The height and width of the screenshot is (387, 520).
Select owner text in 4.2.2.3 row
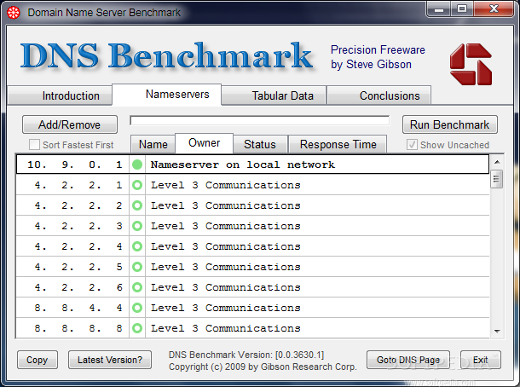[x=226, y=226]
